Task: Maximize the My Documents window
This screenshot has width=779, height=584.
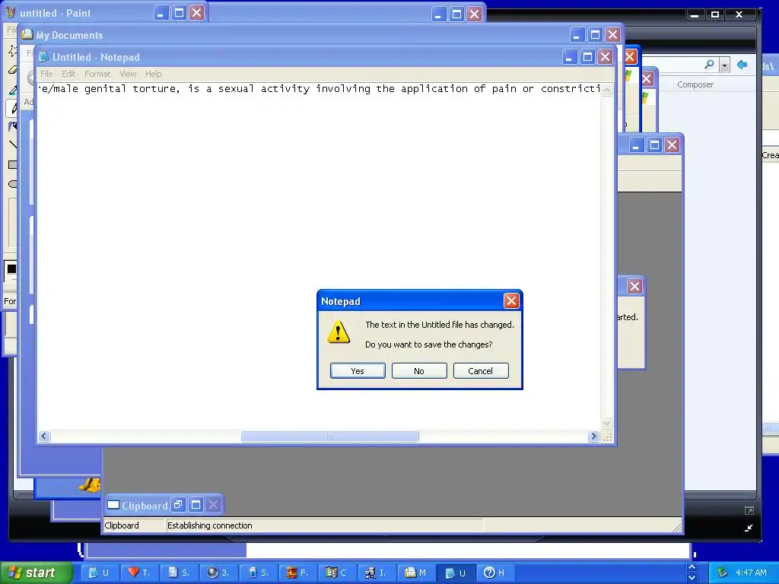Action: 595,35
